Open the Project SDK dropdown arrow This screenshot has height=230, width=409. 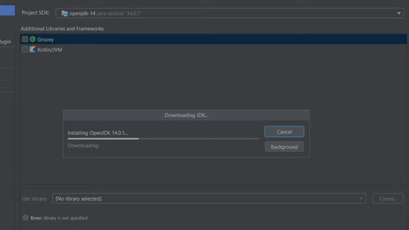click(x=399, y=13)
